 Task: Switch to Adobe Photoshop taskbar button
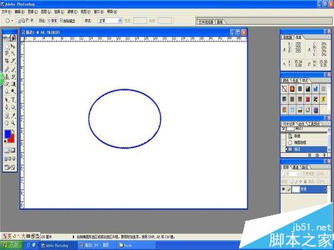tap(57, 245)
